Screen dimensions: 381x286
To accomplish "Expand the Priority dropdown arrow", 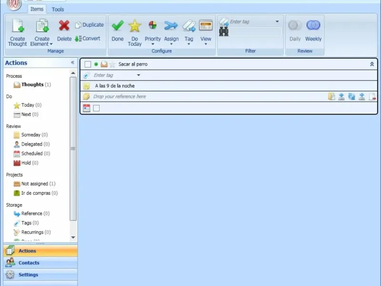I will click(x=152, y=44).
